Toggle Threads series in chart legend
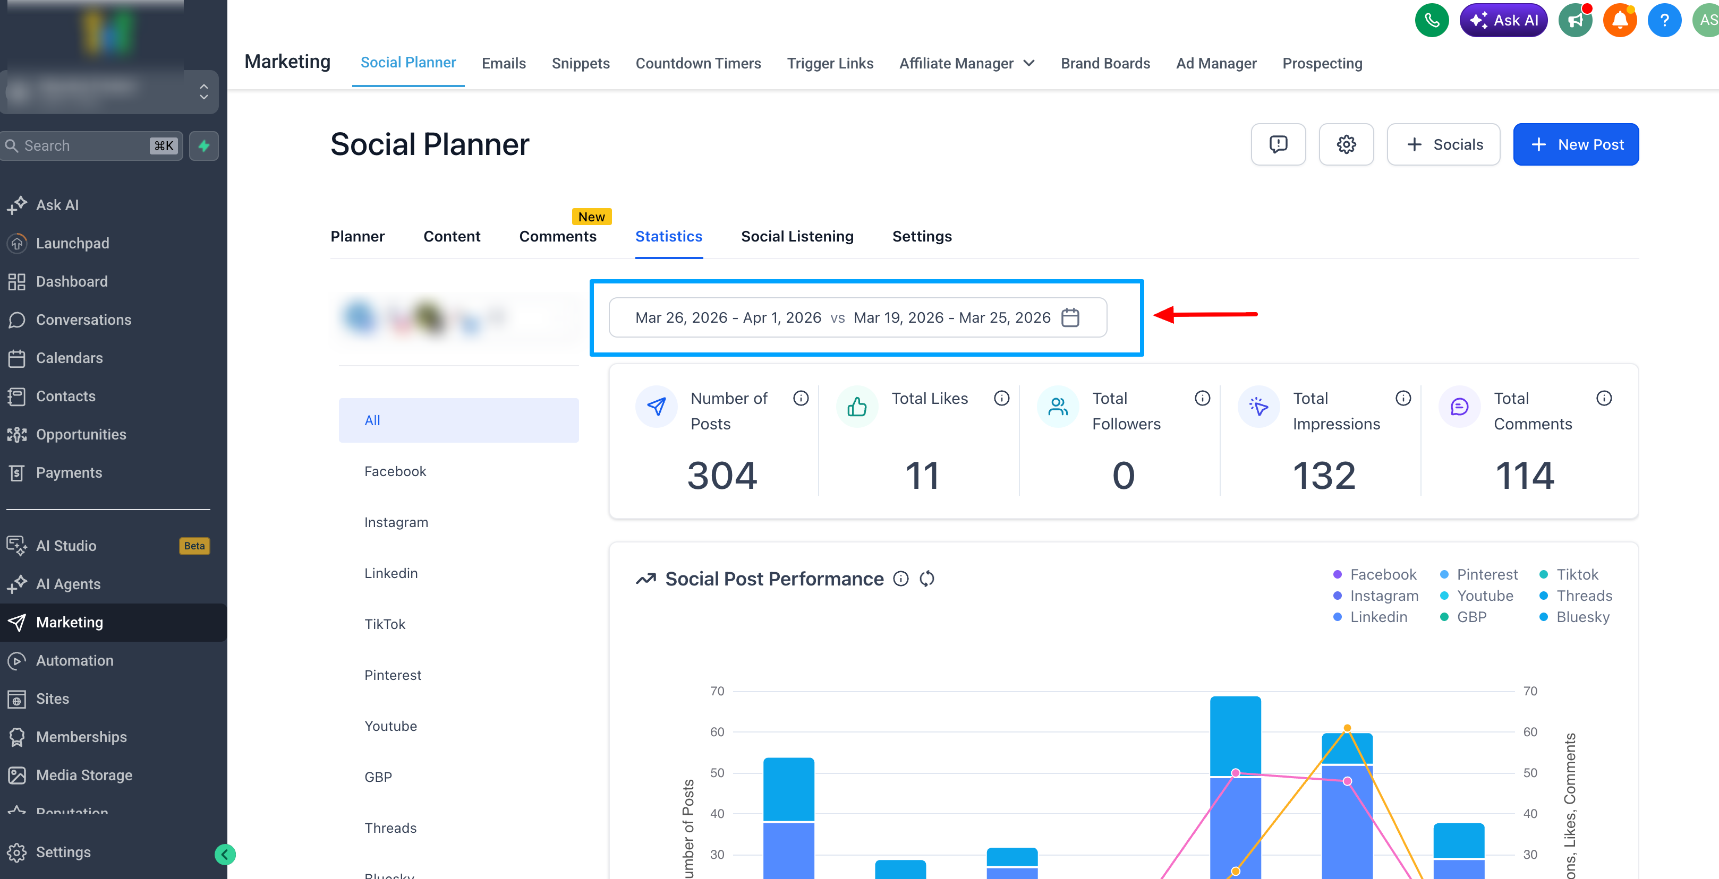Image resolution: width=1719 pixels, height=879 pixels. pos(1576,596)
